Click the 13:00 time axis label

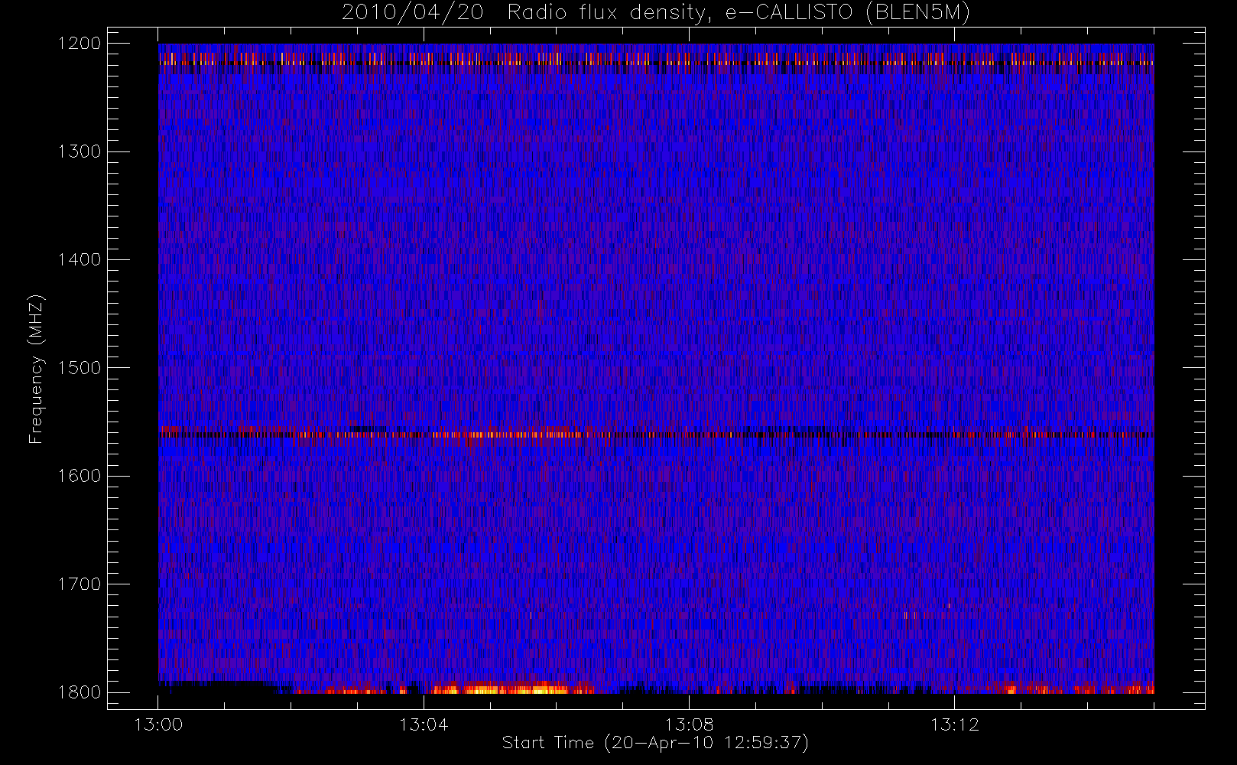tap(158, 724)
